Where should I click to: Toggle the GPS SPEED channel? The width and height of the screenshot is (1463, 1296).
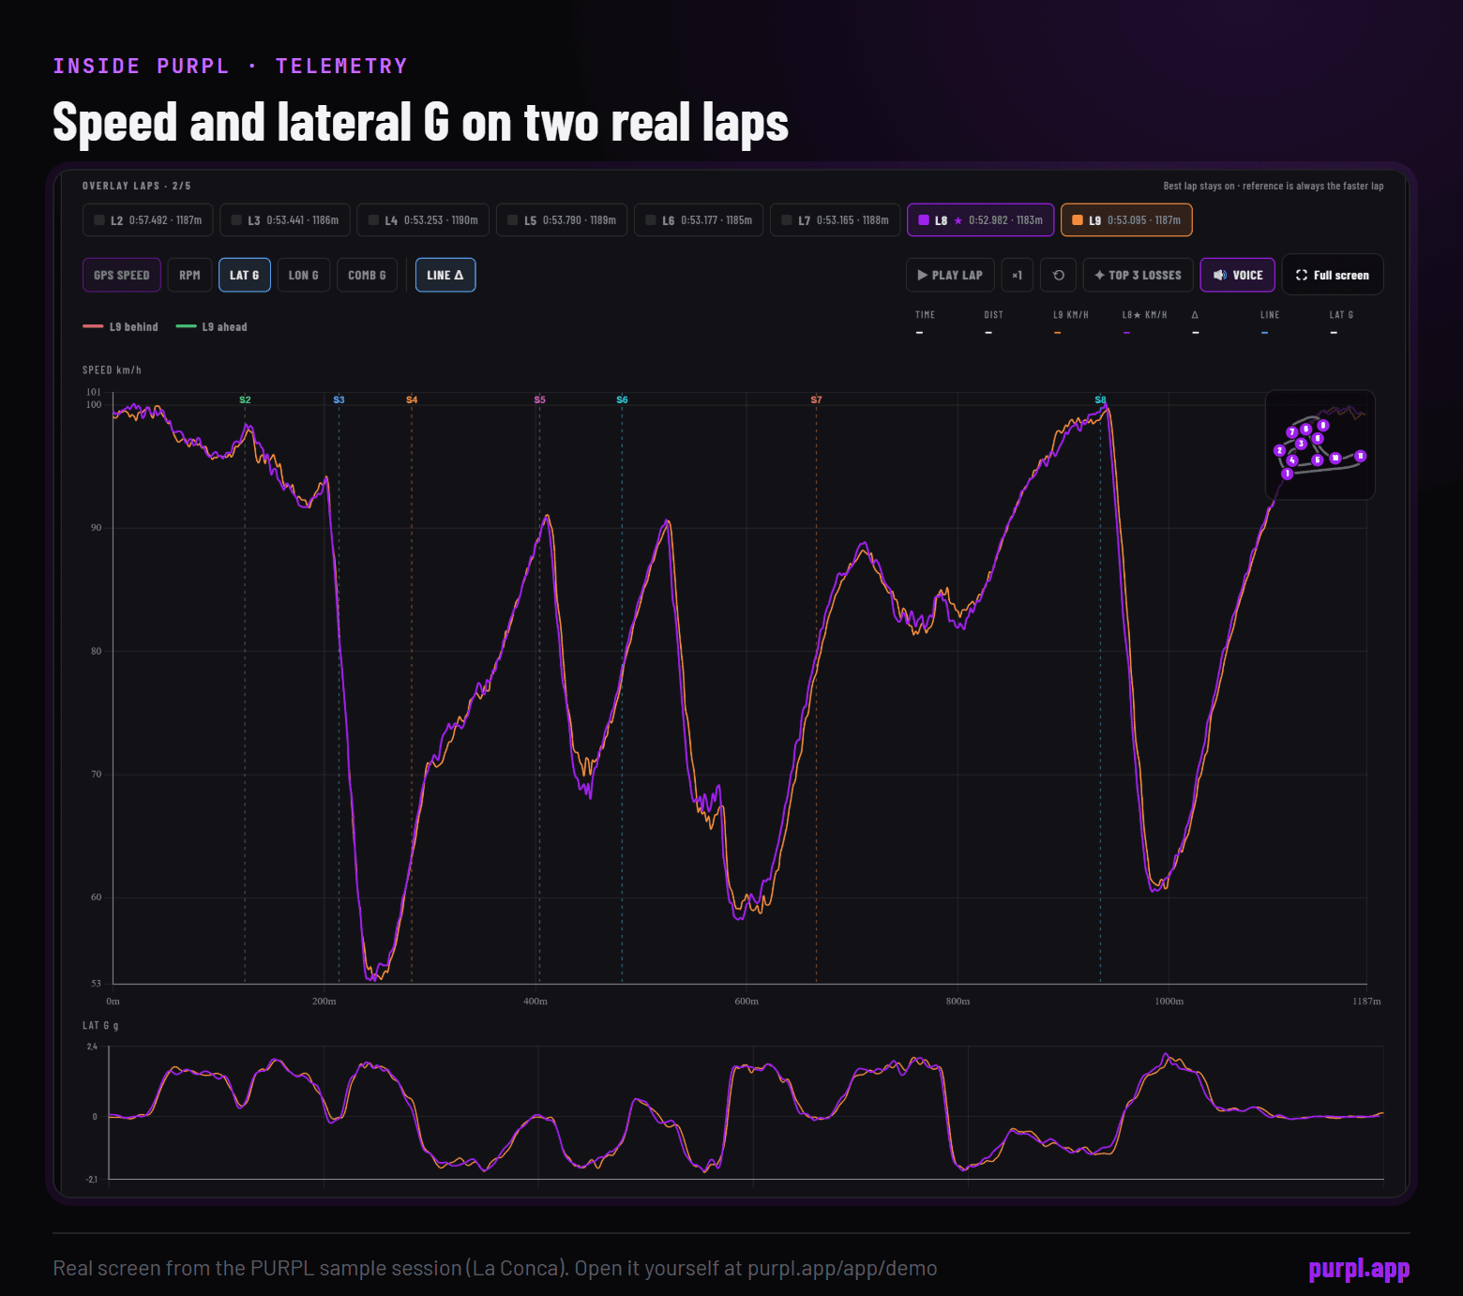(122, 275)
